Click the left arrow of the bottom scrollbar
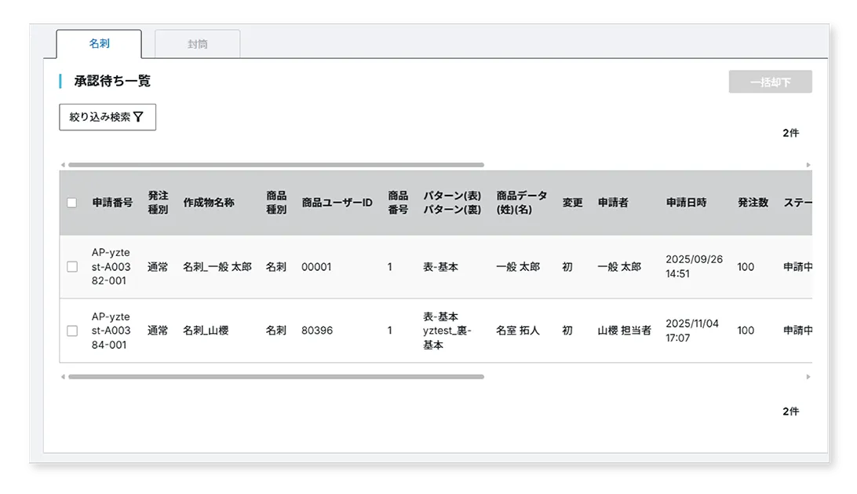 point(64,377)
